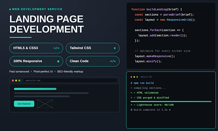Click the 'CSS purged & minified' line
Image resolution: width=218 pixels, height=131 pixels.
click(x=150, y=98)
